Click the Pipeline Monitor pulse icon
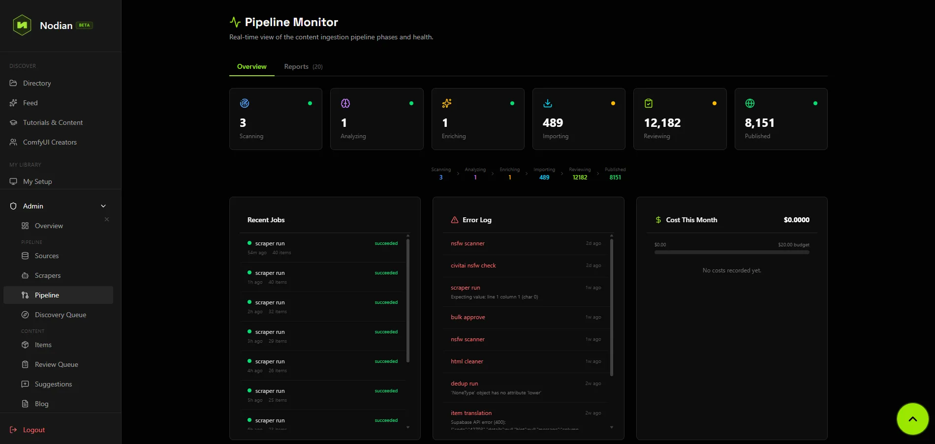 (235, 22)
